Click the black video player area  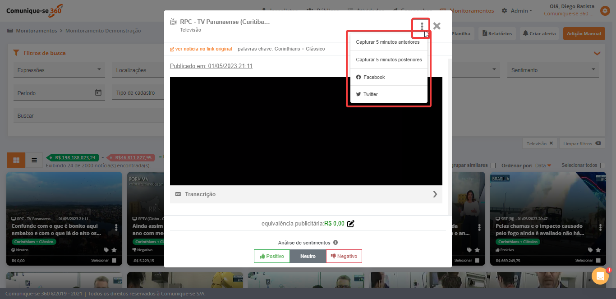click(306, 131)
